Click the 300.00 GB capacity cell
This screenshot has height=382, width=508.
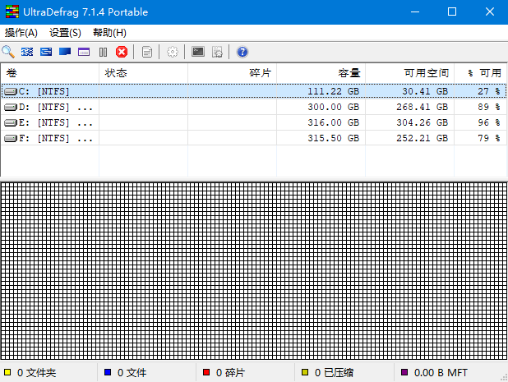[334, 107]
